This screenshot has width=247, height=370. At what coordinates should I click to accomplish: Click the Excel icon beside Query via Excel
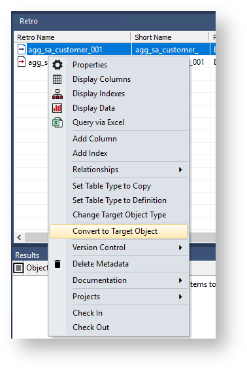58,122
